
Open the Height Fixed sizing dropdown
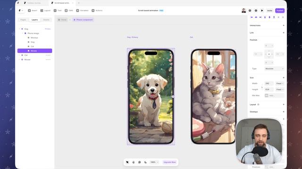(280, 90)
